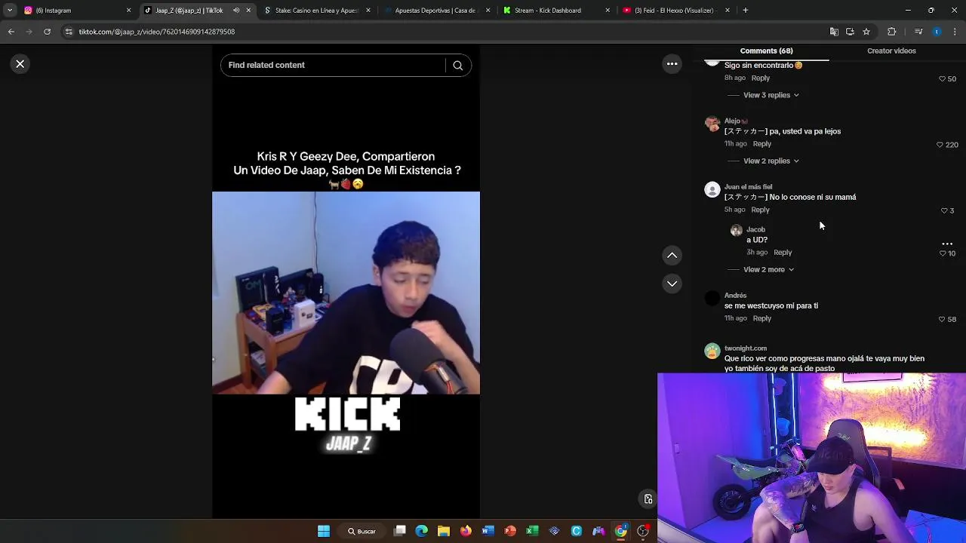Expand 'View 2 replies' under Alejo
This screenshot has width=966, height=543.
click(x=771, y=161)
